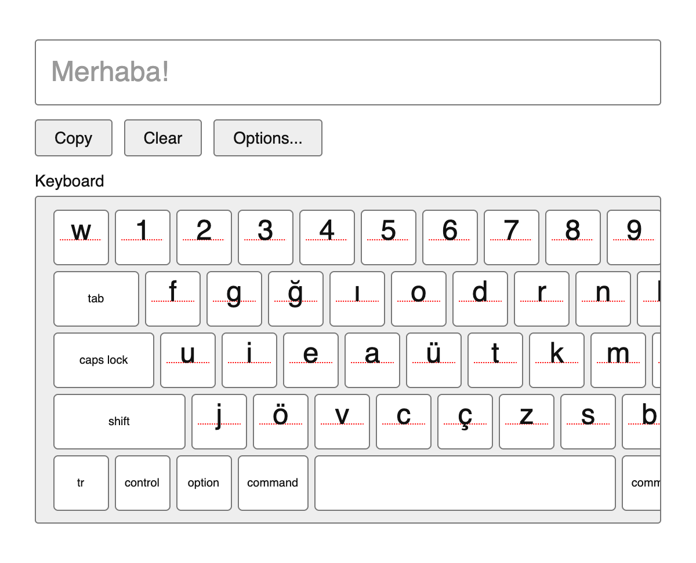This screenshot has width=696, height=563.
Task: Tap the dotless ı key
Action: 357,299
